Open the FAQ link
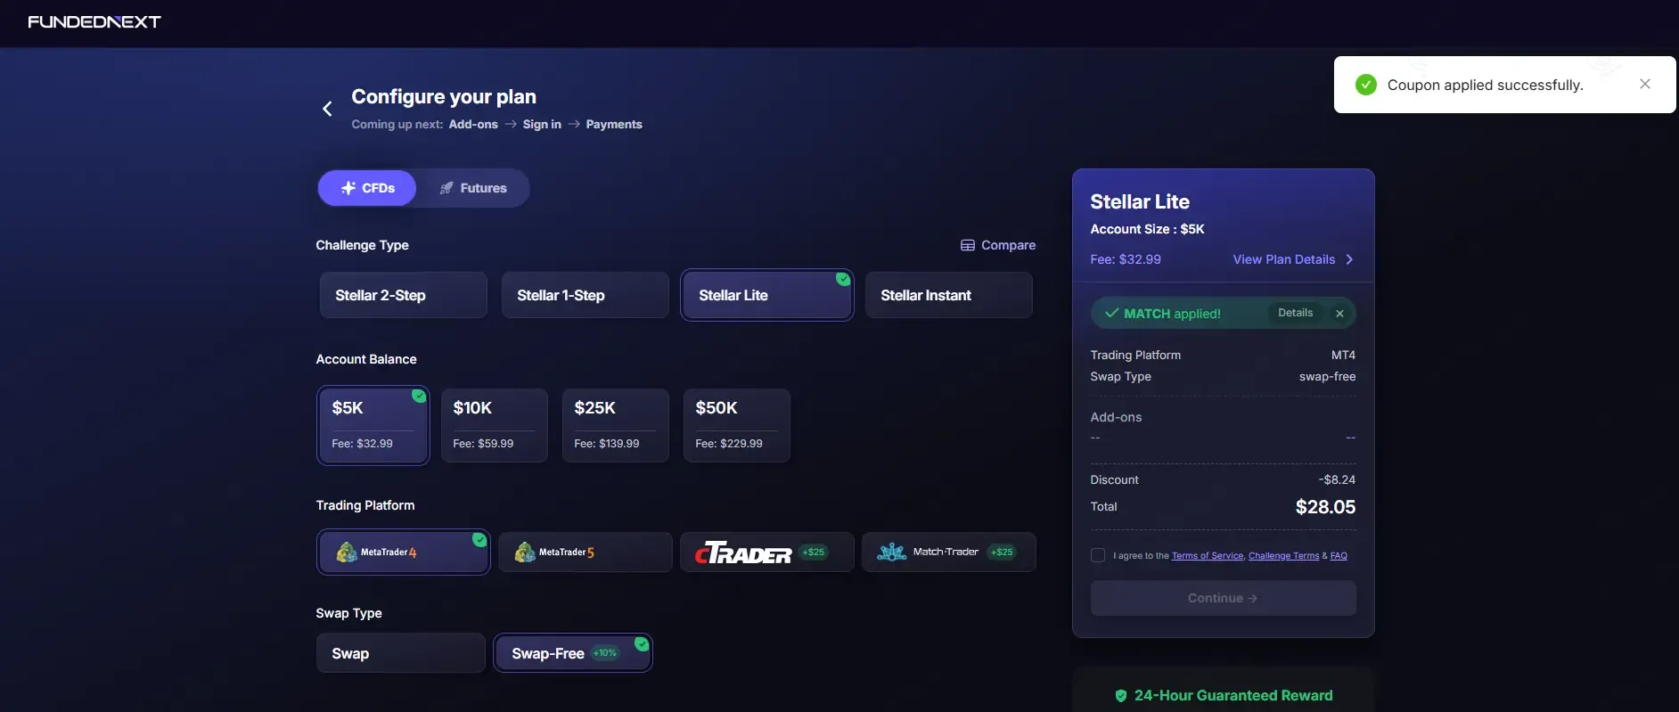 tap(1339, 556)
